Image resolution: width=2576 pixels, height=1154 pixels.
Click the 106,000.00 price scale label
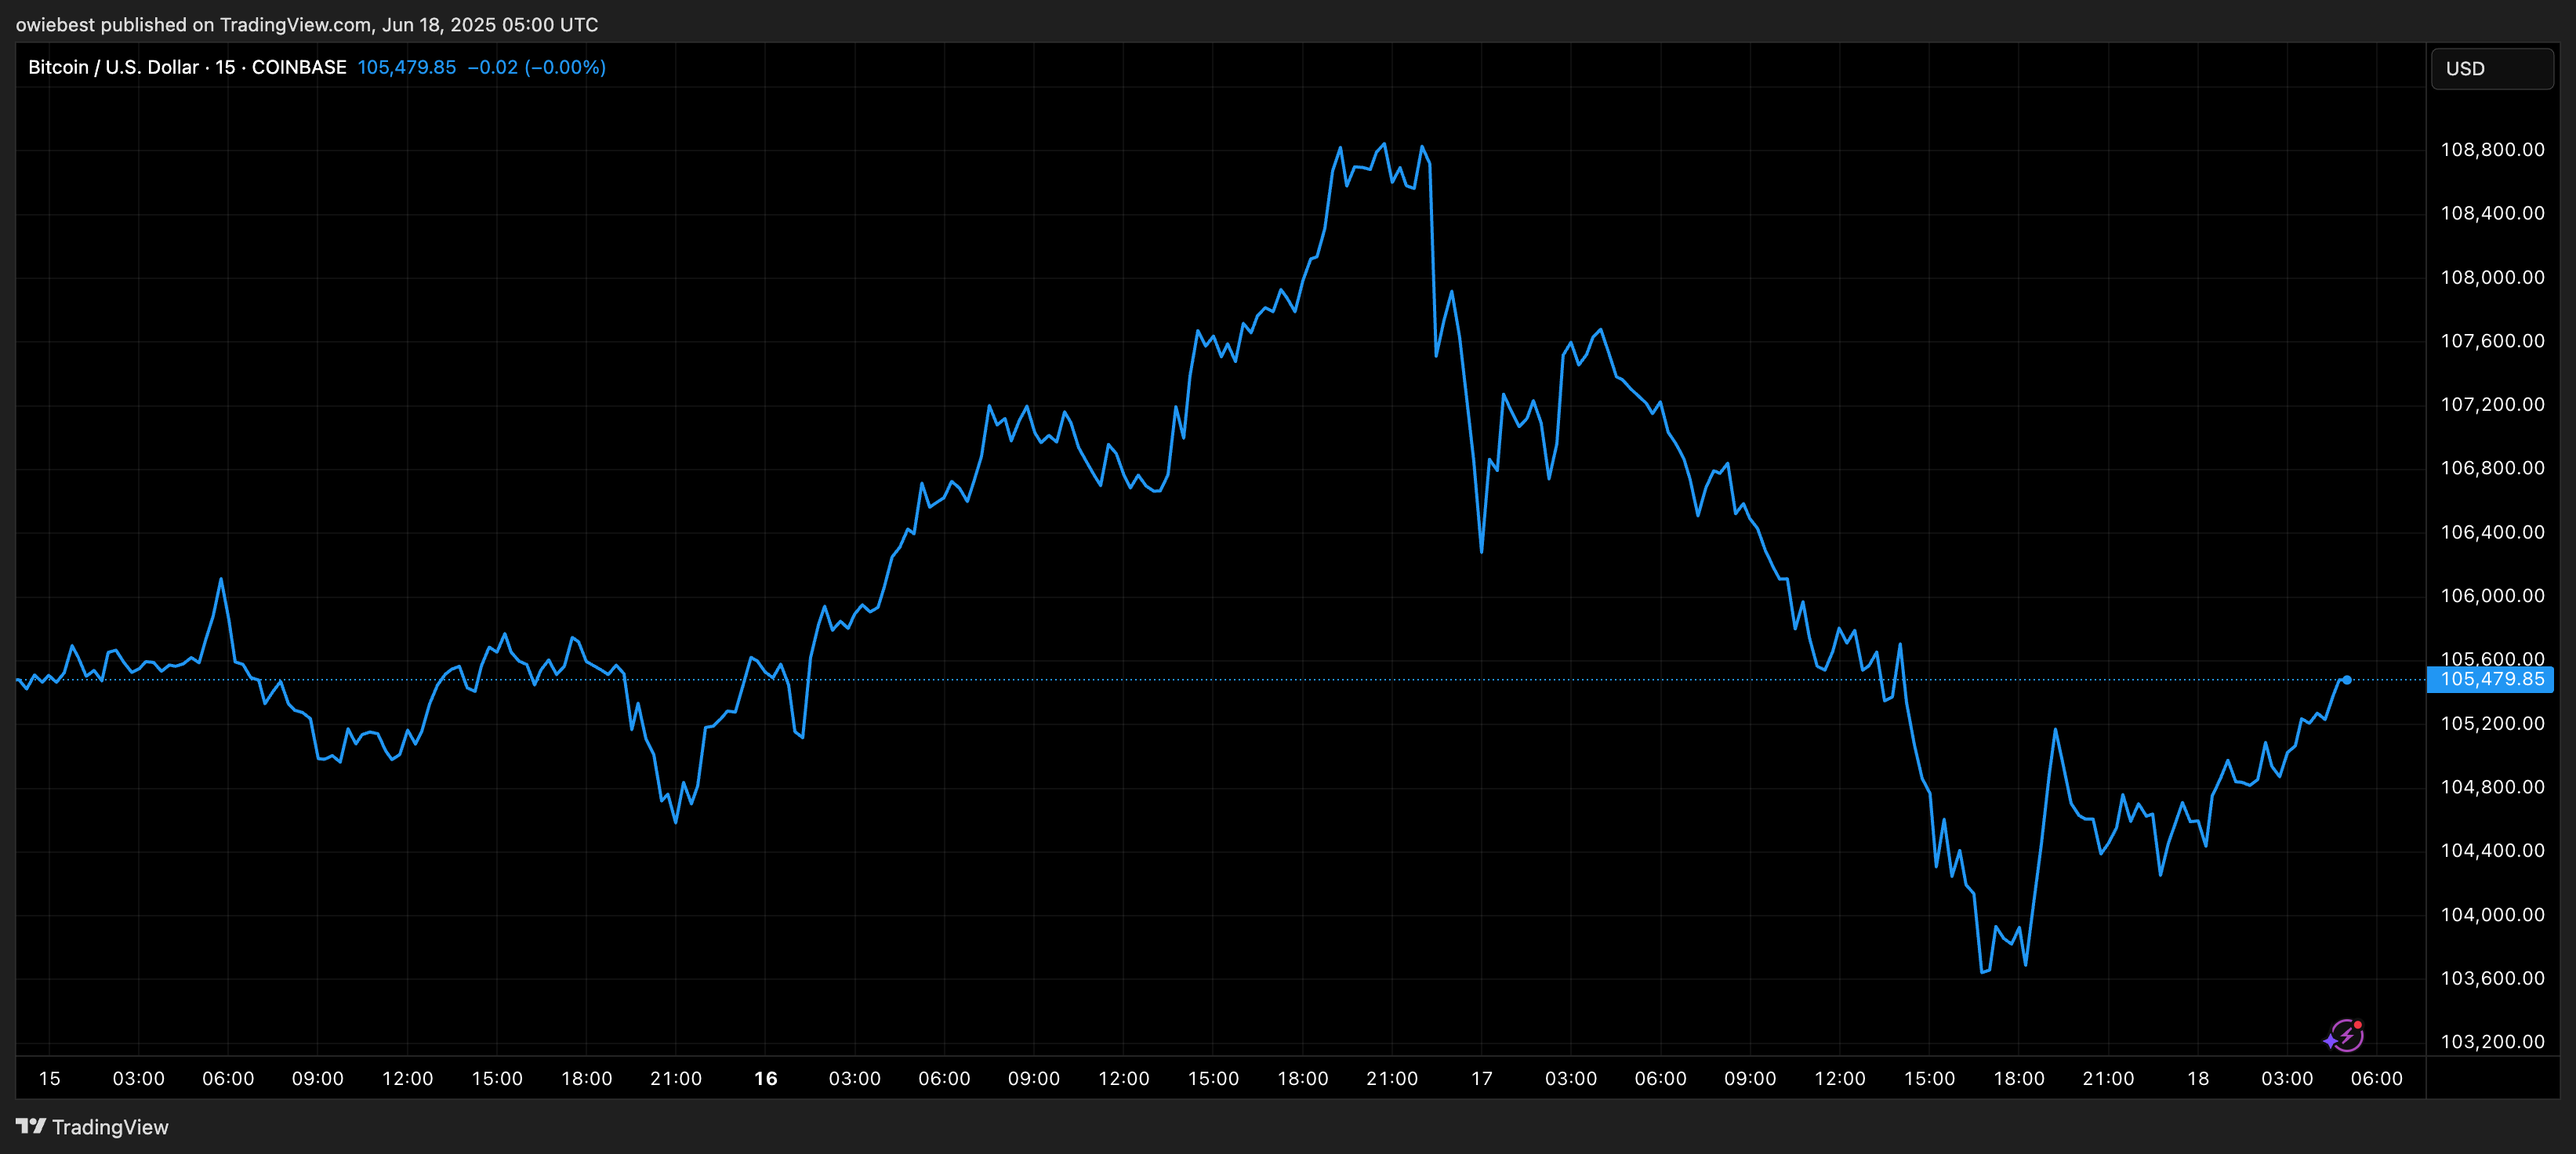(2491, 596)
